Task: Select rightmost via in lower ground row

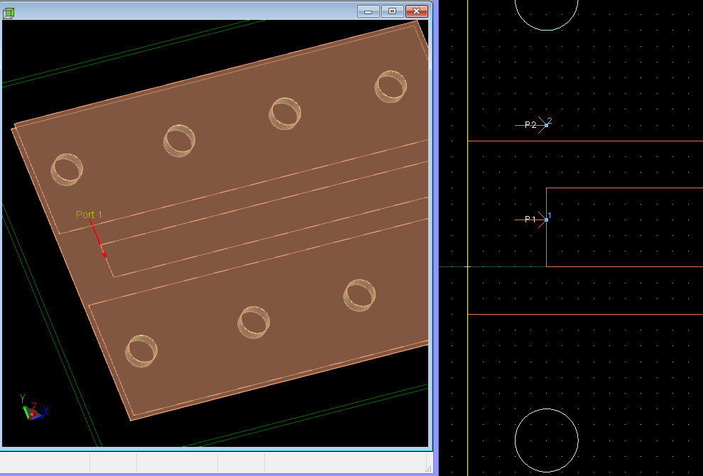Action: [359, 296]
